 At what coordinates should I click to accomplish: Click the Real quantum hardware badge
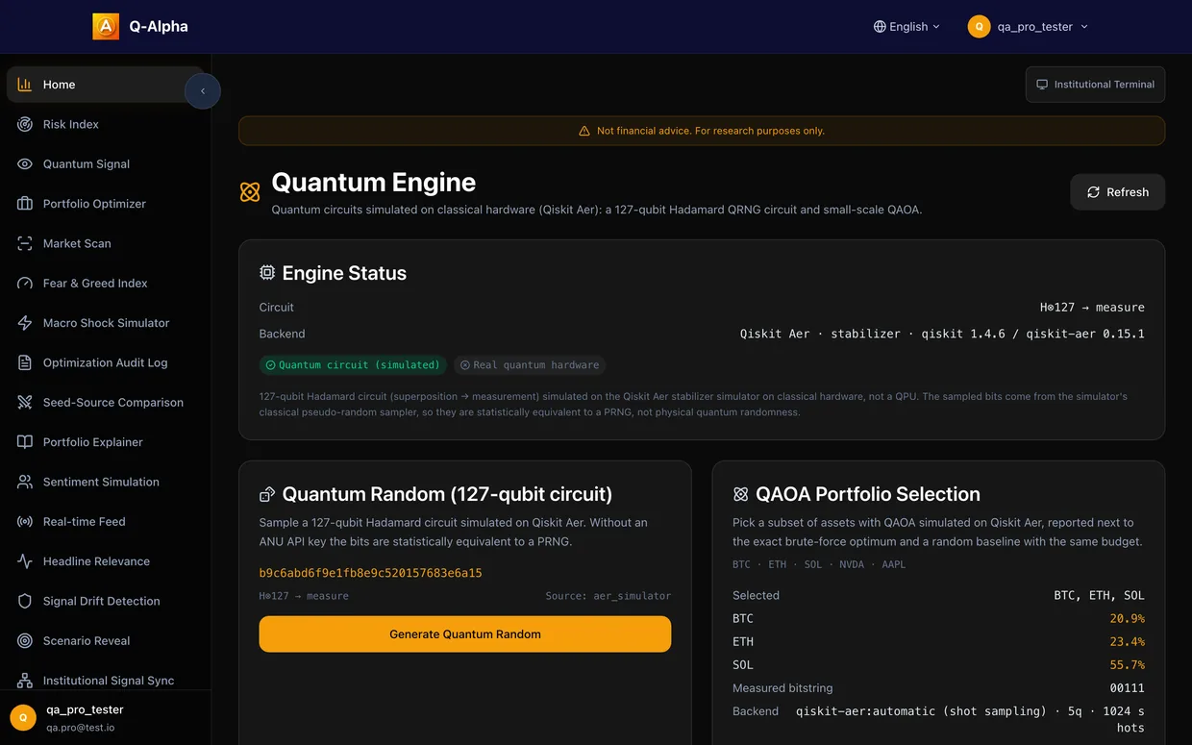tap(530, 365)
